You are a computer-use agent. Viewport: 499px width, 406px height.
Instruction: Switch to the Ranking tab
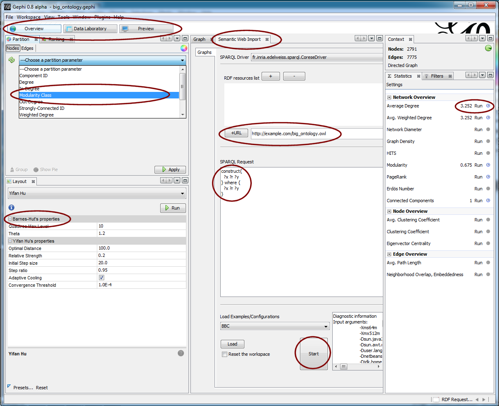coord(56,39)
